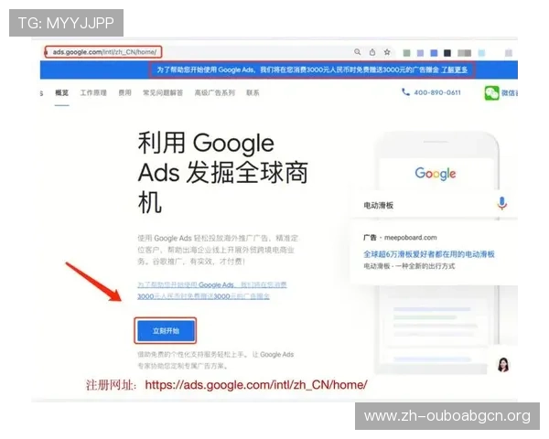This screenshot has width=549, height=439.
Task: Open the 全球超6万滑板爱好者 ad headline
Action: (428, 254)
